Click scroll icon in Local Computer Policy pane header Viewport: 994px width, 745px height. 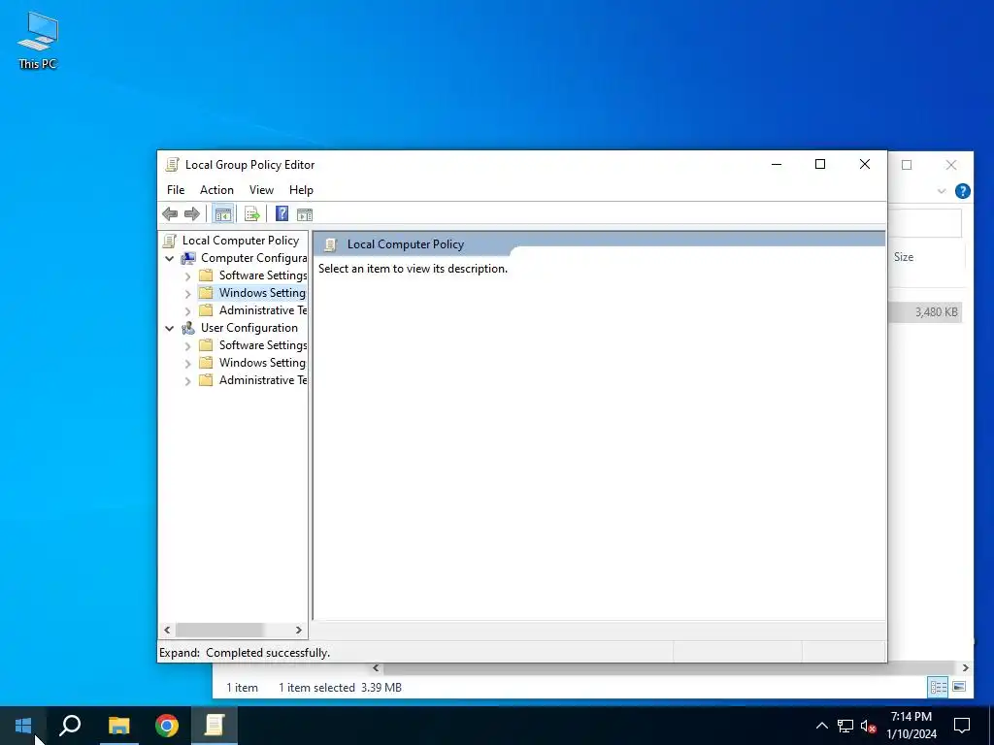pyautogui.click(x=330, y=244)
